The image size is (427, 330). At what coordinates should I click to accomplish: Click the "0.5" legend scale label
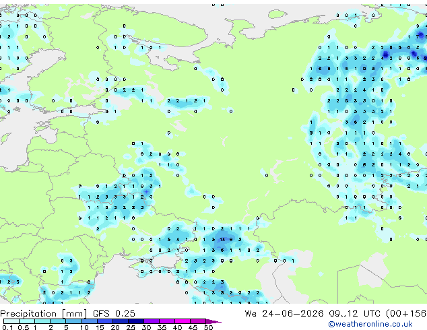click(x=24, y=327)
